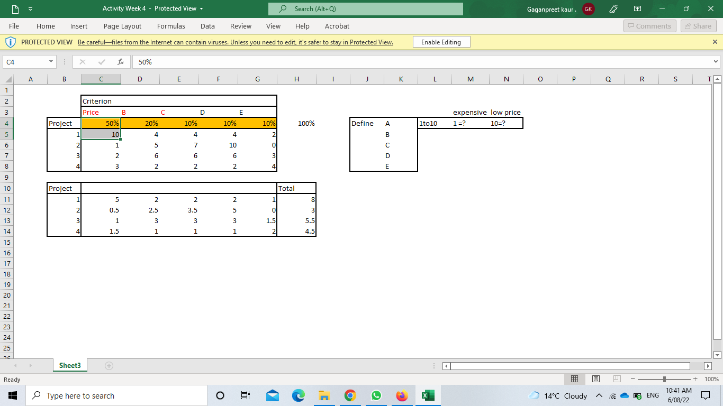723x406 pixels.
Task: Open Microsoft Edge on taskbar
Action: point(299,395)
